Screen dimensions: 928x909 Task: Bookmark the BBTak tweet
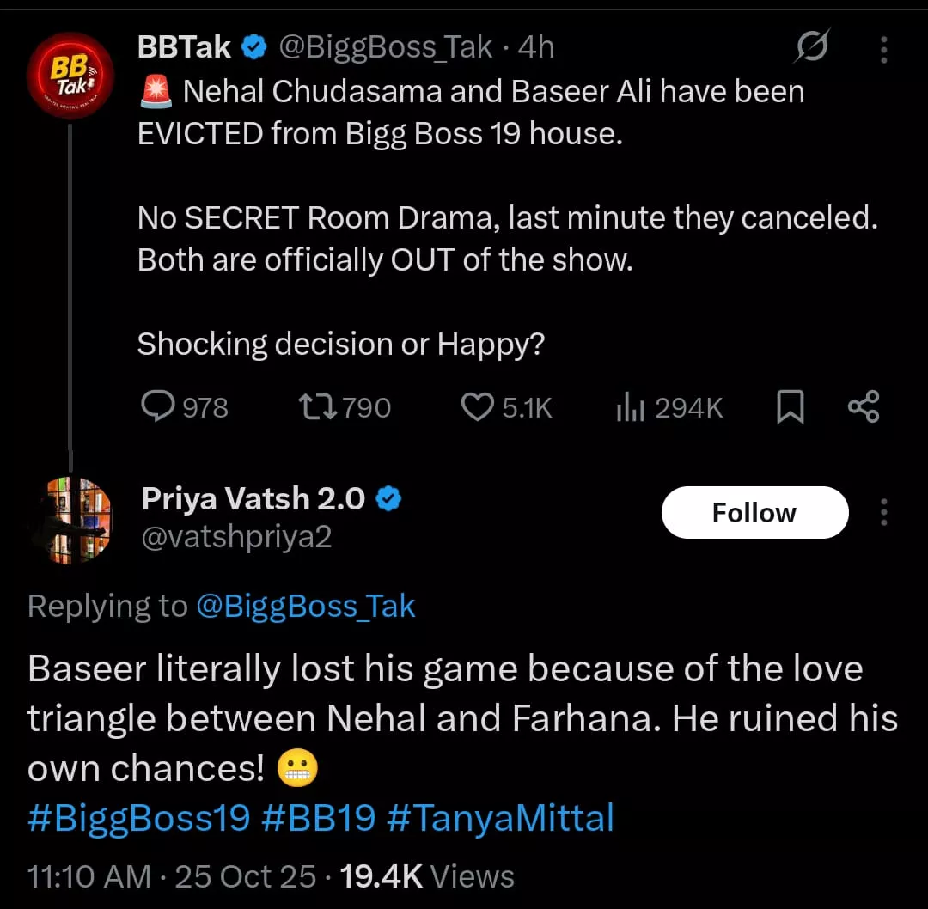pos(790,407)
